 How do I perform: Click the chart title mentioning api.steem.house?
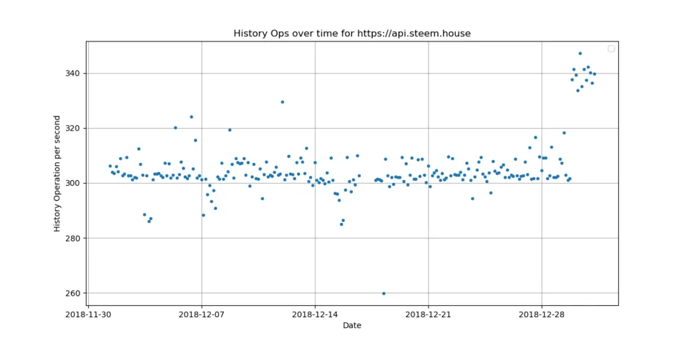coord(352,34)
